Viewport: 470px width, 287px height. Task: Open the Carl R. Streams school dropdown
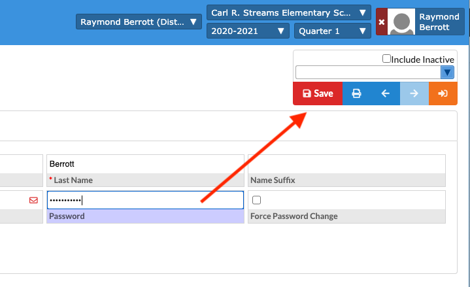tap(289, 13)
